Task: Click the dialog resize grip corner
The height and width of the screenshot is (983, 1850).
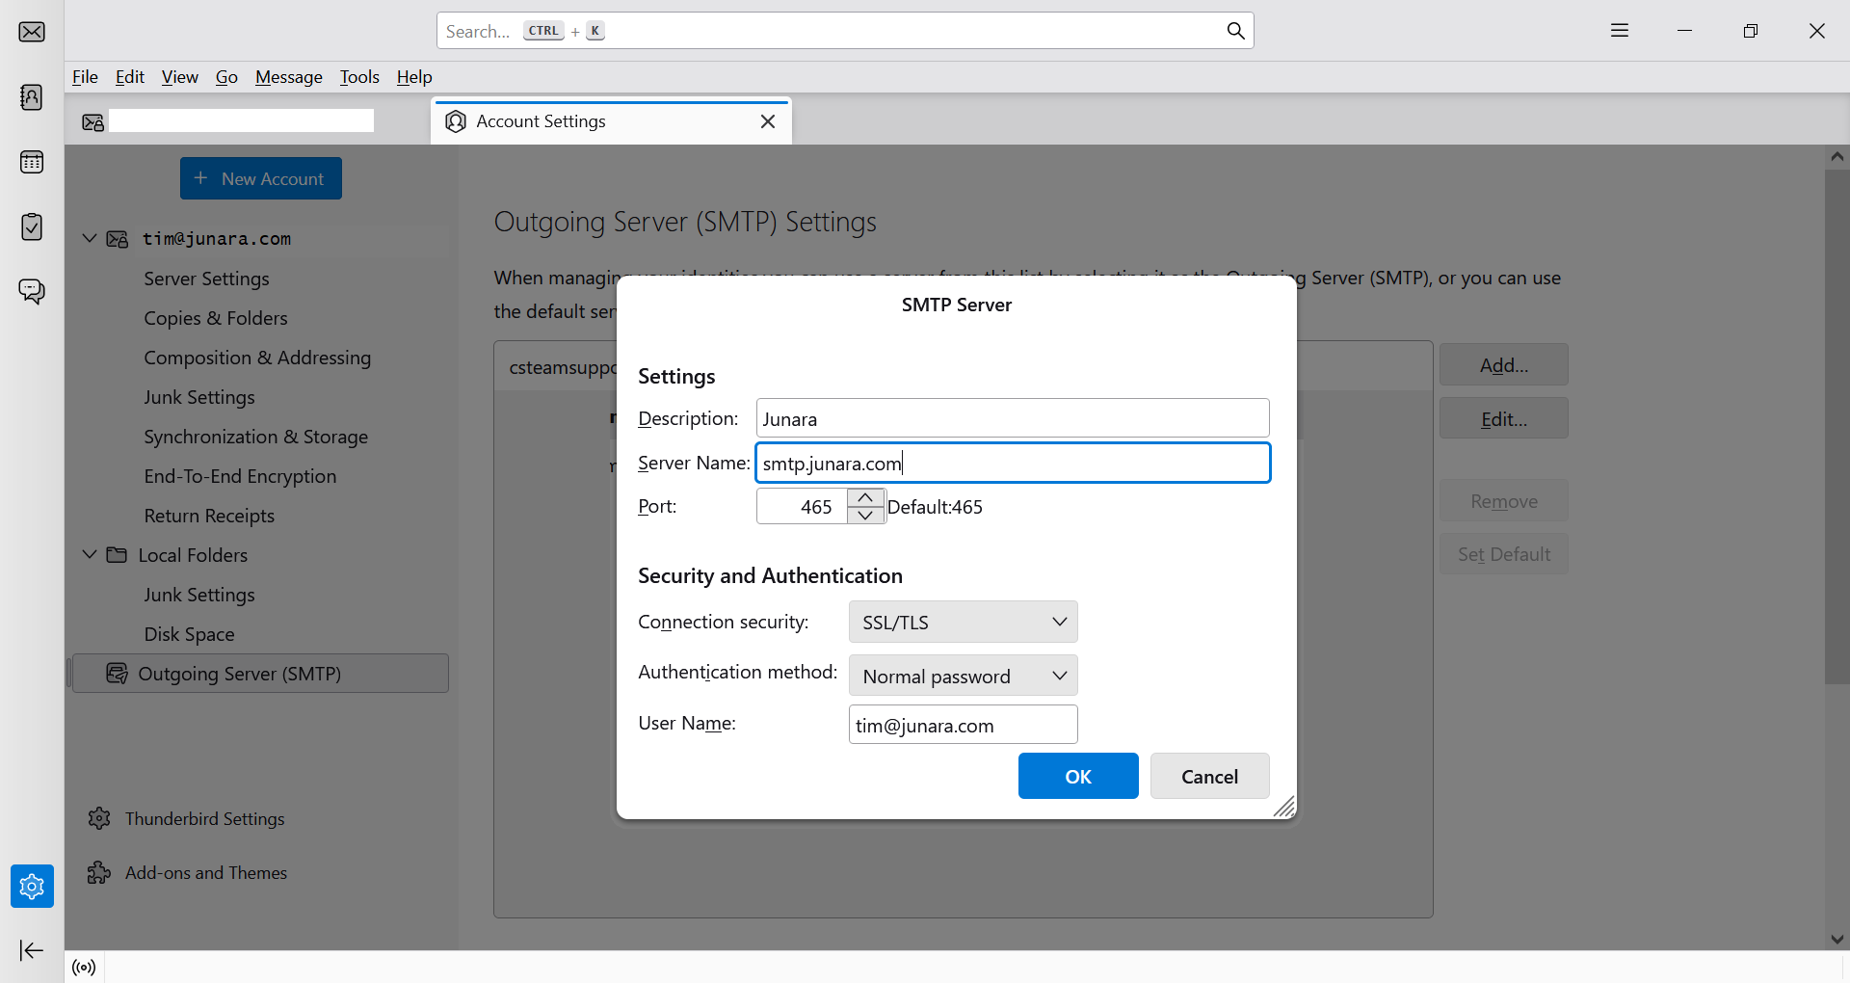Action: [1284, 808]
